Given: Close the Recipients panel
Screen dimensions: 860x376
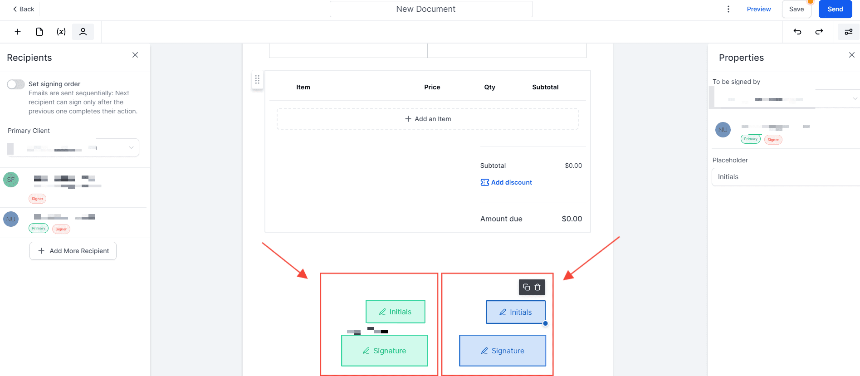Looking at the screenshot, I should [135, 55].
